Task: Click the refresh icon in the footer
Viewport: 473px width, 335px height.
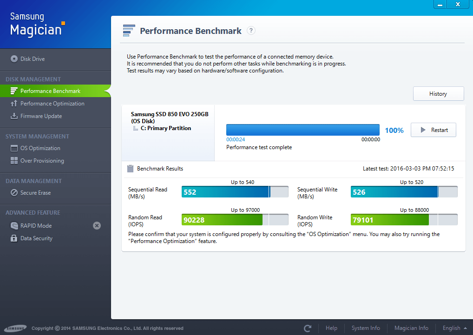Action: click(307, 328)
